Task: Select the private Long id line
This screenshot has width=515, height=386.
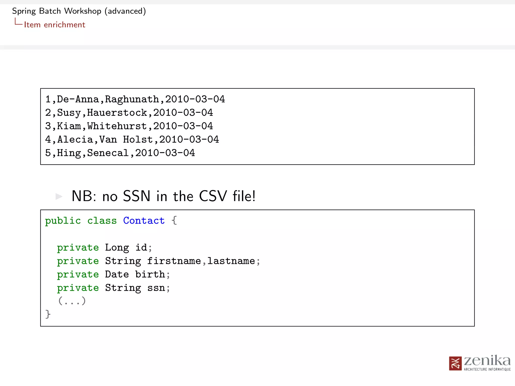Action: tap(104, 248)
